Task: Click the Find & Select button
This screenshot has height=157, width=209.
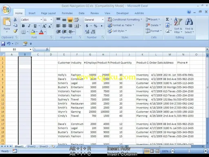Action: [x=189, y=26]
